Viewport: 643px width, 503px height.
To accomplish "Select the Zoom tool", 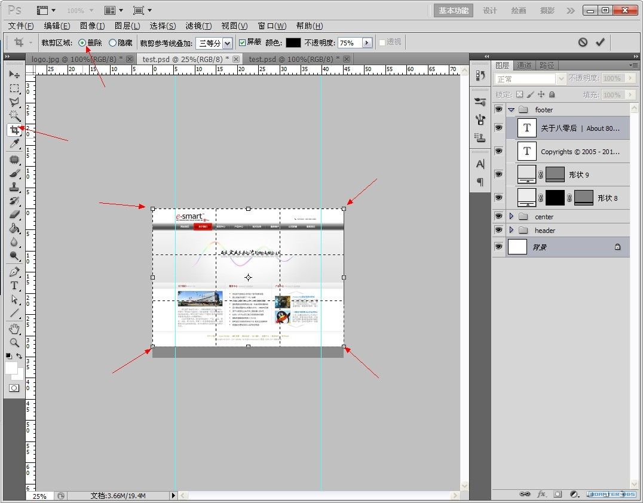I will click(x=14, y=342).
